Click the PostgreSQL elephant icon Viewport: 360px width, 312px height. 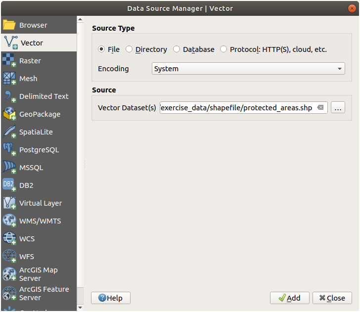click(9, 150)
